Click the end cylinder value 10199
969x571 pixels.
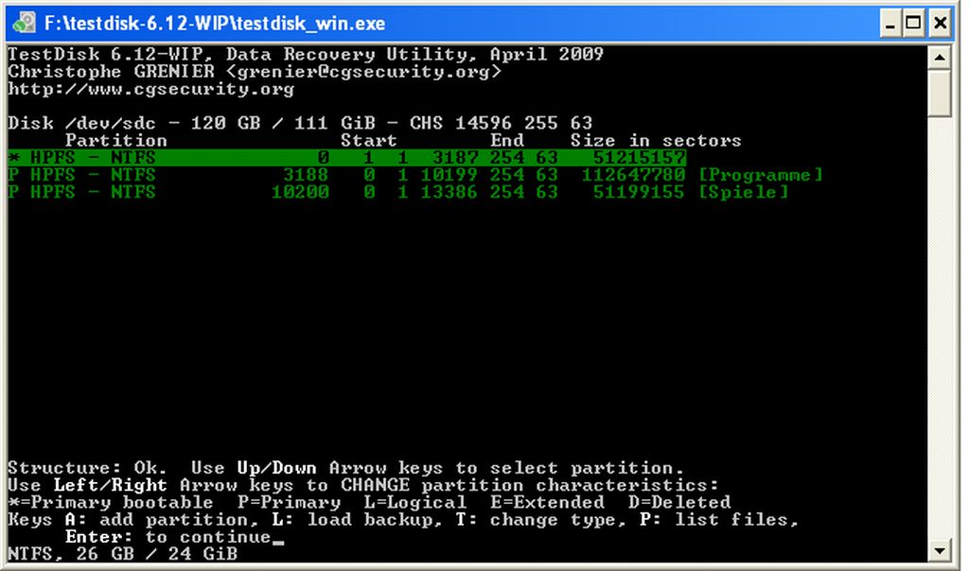449,175
